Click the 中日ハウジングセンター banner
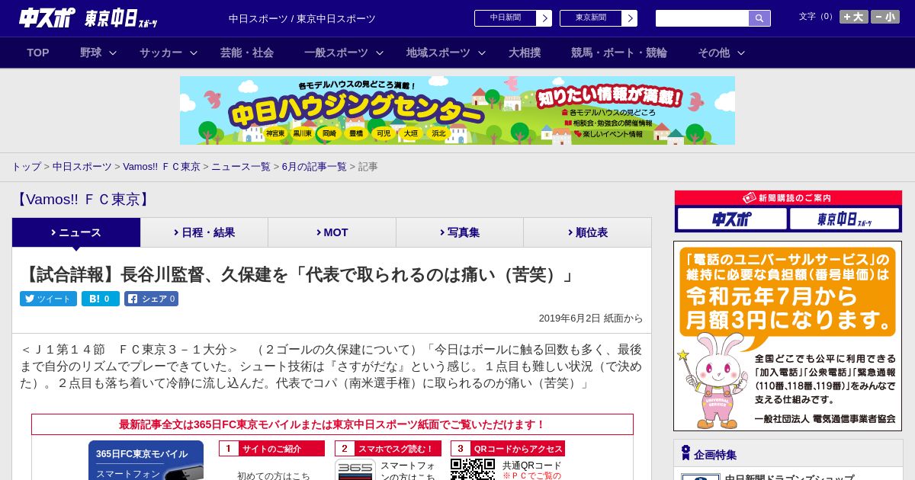Screen dimensions: 915x480 (x=457, y=110)
